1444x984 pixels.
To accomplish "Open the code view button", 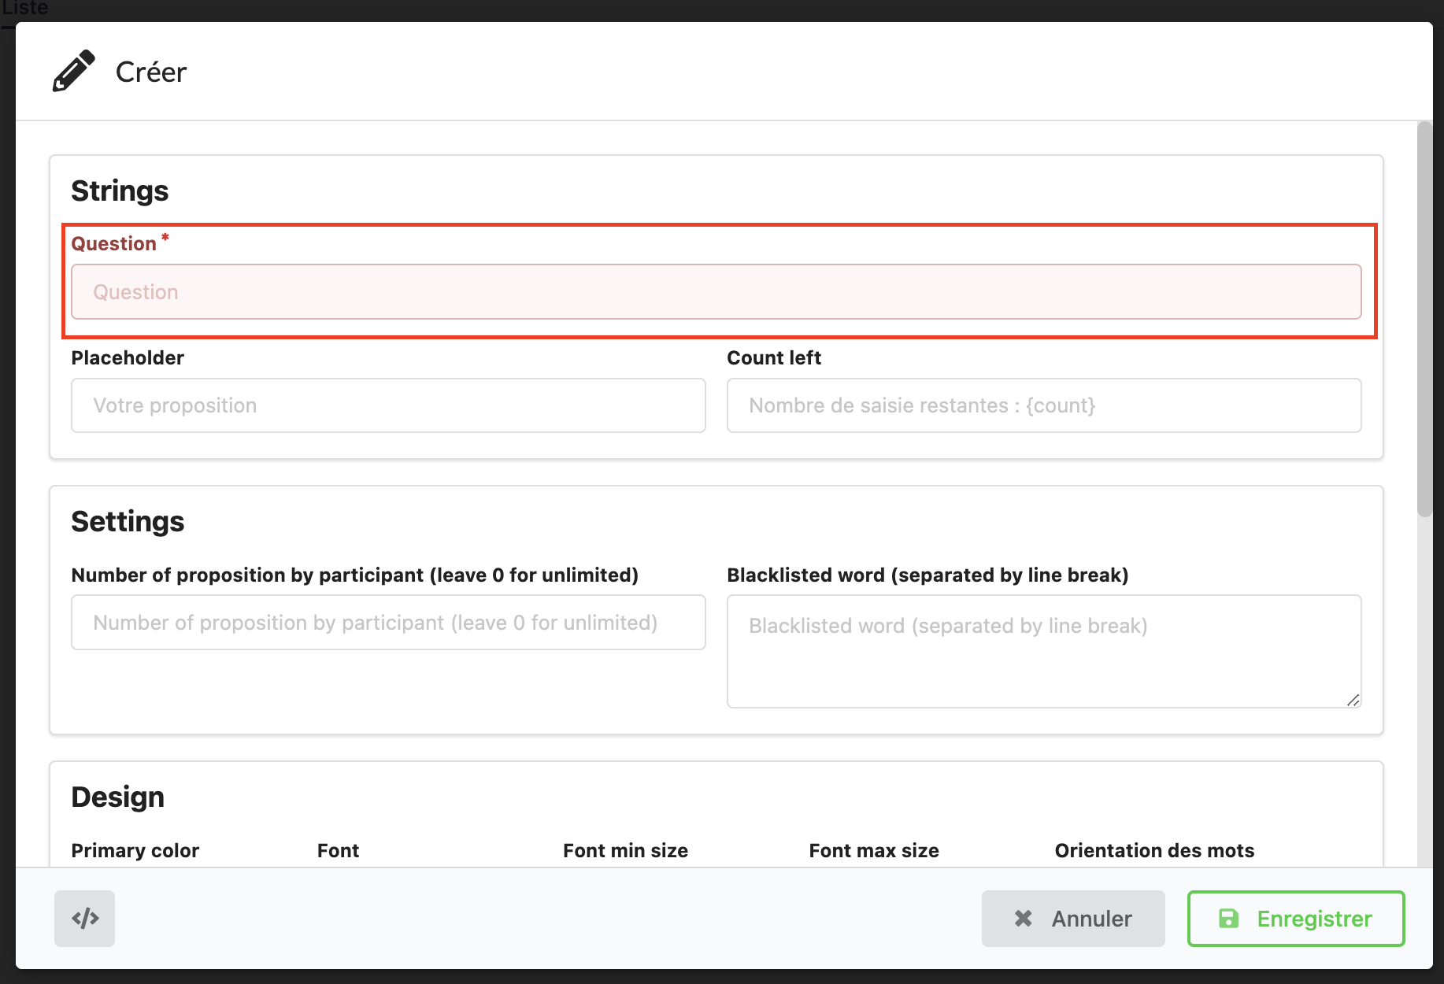I will coord(84,919).
